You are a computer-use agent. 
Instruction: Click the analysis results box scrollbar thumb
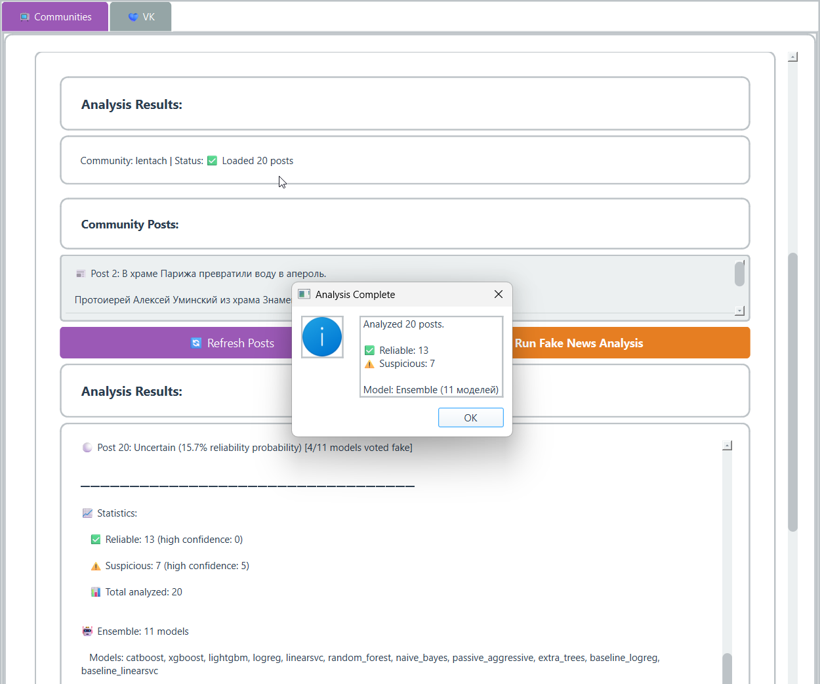727,668
